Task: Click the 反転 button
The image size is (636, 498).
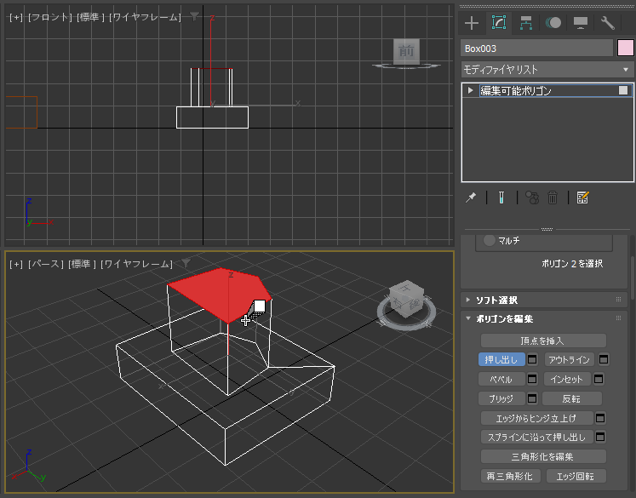Action: (x=572, y=398)
